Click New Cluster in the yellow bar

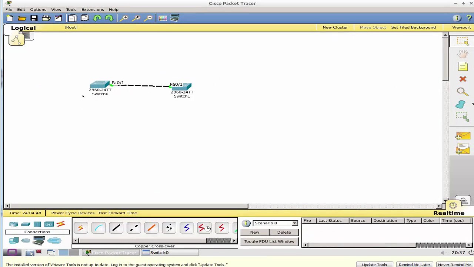click(335, 27)
